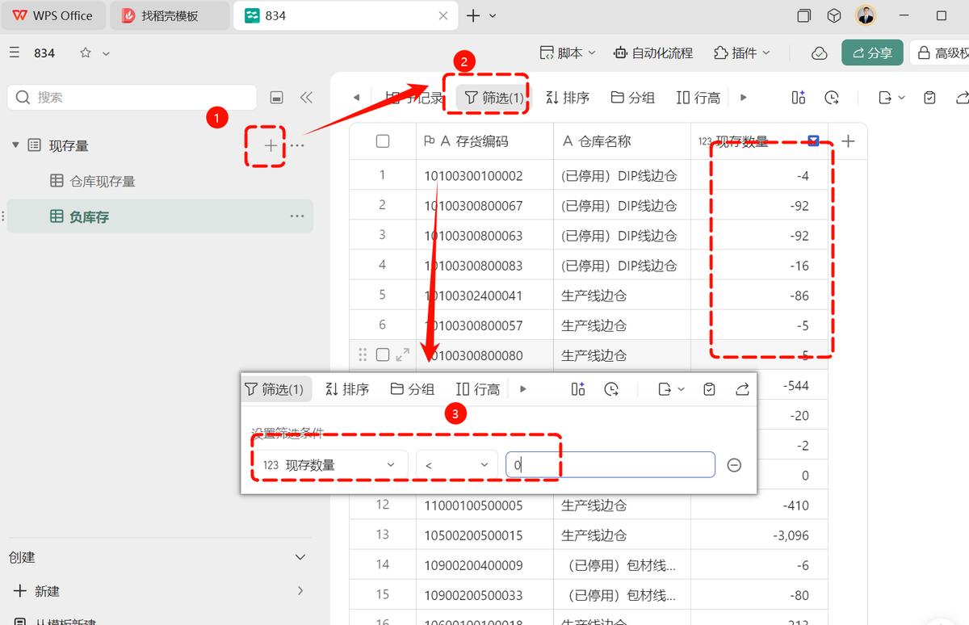Click the plus icon next to 现存量
Image resolution: width=969 pixels, height=625 pixels.
click(x=271, y=145)
